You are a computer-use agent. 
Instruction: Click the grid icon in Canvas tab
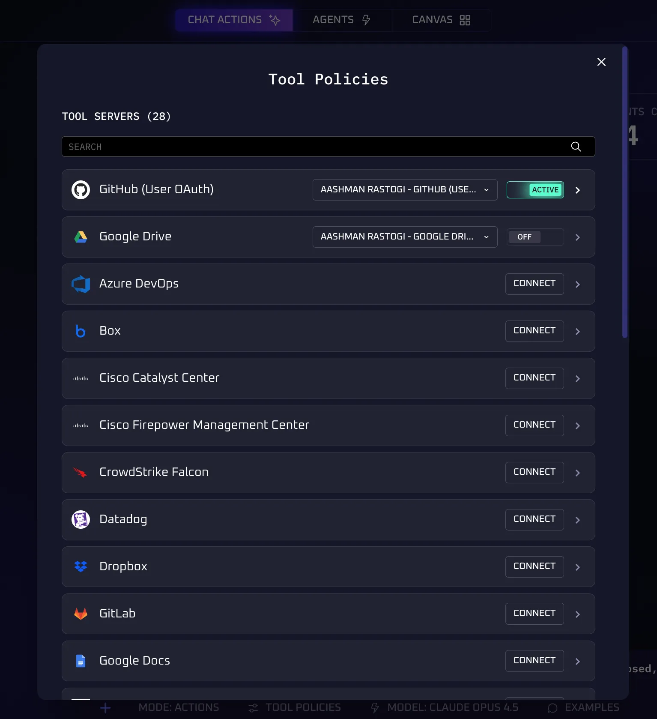(x=465, y=20)
